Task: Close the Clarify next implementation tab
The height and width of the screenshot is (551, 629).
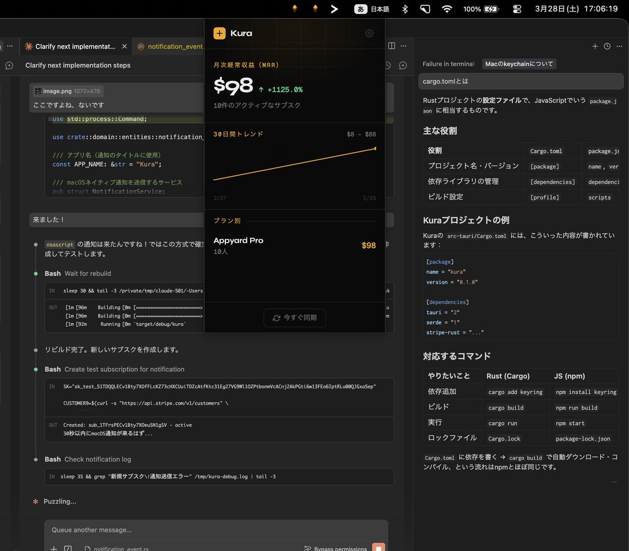Action: 124,47
